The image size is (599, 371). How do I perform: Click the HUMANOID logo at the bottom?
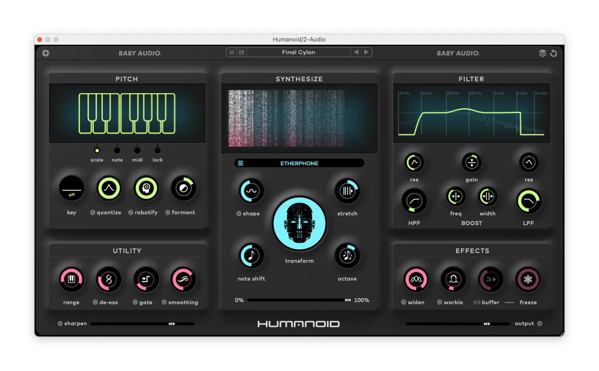pos(299,324)
